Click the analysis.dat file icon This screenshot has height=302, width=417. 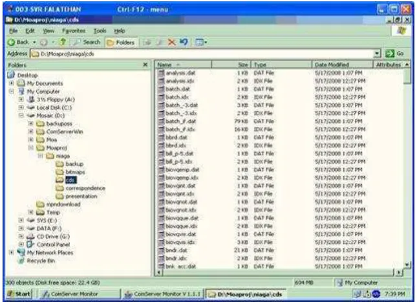pyautogui.click(x=161, y=72)
